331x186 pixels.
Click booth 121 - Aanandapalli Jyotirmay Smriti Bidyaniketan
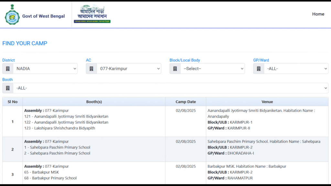(x=66, y=116)
